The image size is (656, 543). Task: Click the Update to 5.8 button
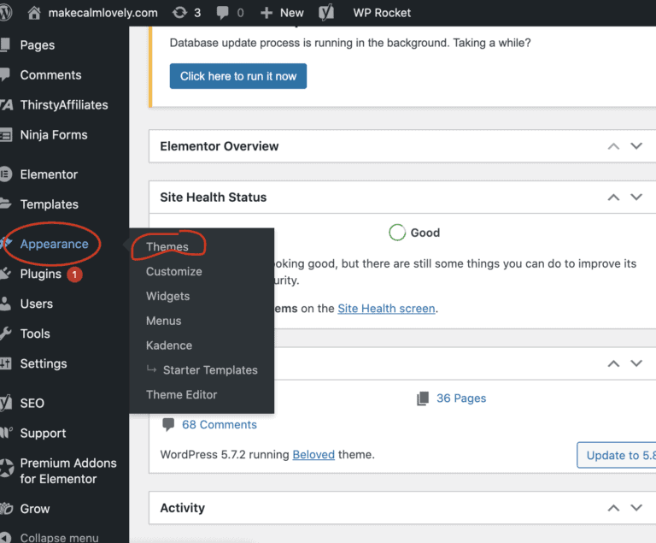pyautogui.click(x=616, y=455)
